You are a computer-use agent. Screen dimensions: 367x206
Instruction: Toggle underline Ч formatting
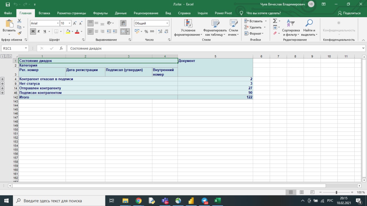45,31
